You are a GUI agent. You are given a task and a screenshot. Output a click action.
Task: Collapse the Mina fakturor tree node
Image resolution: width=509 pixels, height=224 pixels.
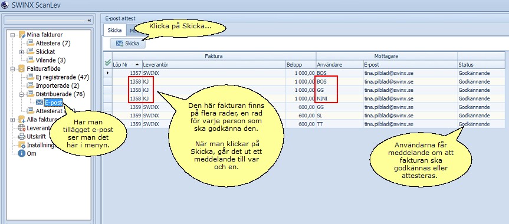[x=13, y=34]
